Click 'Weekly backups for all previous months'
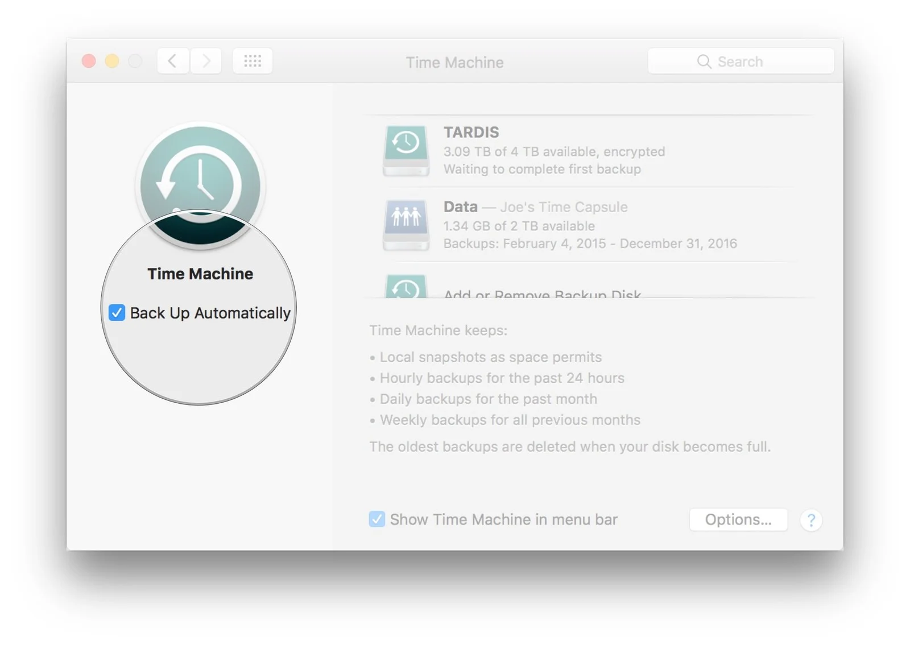 [510, 420]
